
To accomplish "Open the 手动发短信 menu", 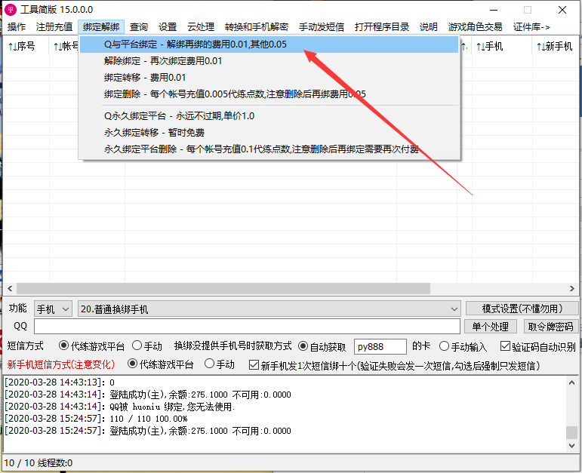I will tap(322, 26).
